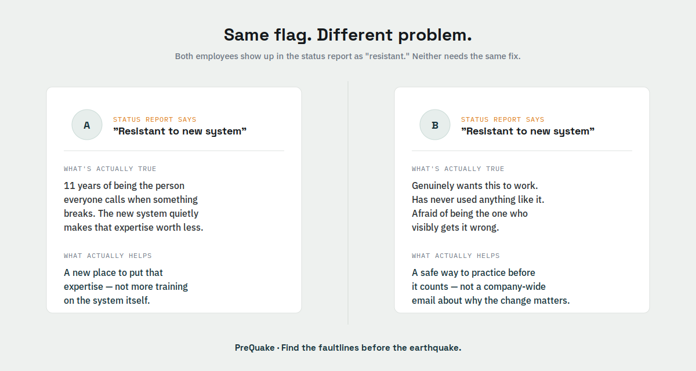Click the "A new place to put that expertise" text
The image size is (696, 371).
tap(126, 286)
